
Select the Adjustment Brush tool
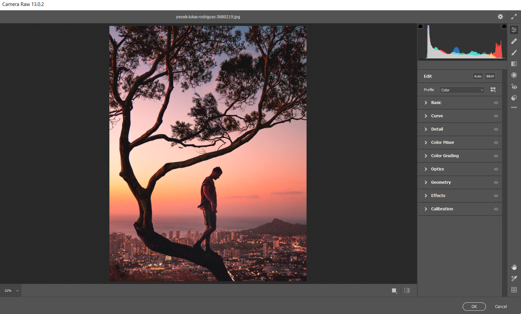click(x=514, y=52)
